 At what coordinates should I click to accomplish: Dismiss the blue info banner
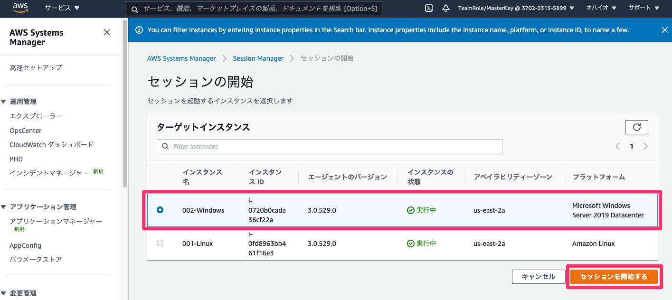[664, 30]
